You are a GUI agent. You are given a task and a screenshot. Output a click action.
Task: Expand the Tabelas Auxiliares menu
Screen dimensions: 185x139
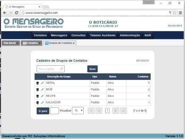click(103, 35)
